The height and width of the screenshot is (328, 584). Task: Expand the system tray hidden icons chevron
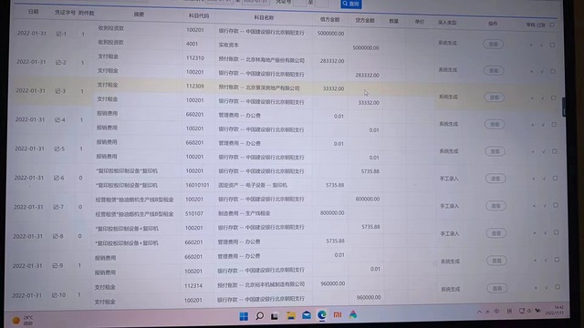coord(479,312)
